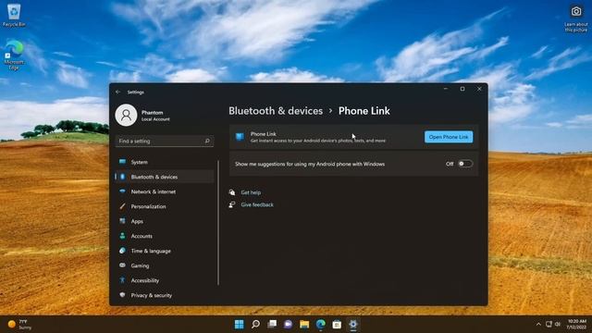Viewport: 592px width, 333px height.
Task: Click the Phone Link app icon
Action: tap(240, 137)
